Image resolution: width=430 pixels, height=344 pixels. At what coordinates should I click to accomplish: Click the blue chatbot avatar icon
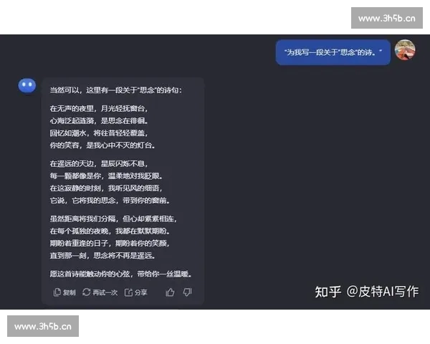point(27,86)
